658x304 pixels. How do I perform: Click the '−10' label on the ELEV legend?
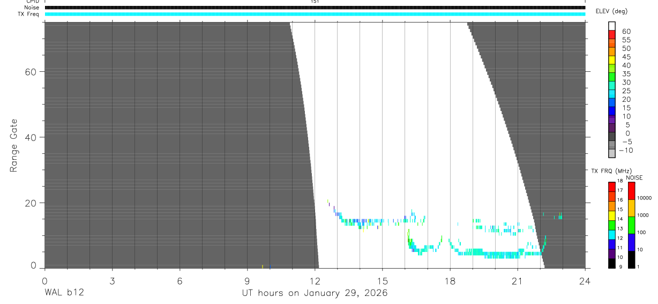(625, 151)
